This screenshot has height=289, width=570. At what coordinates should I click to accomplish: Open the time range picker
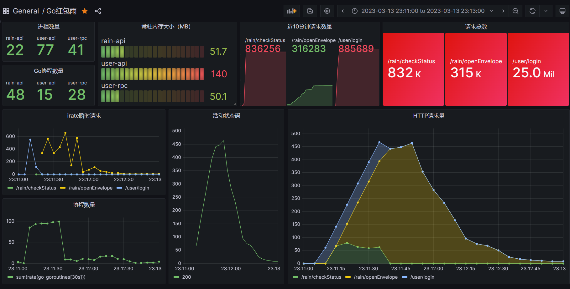[423, 11]
